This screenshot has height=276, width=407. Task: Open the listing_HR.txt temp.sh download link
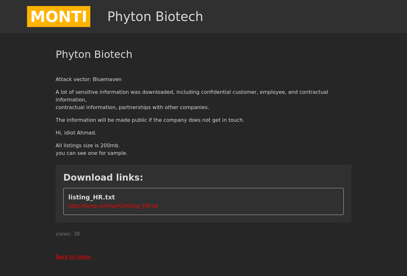tap(113, 206)
